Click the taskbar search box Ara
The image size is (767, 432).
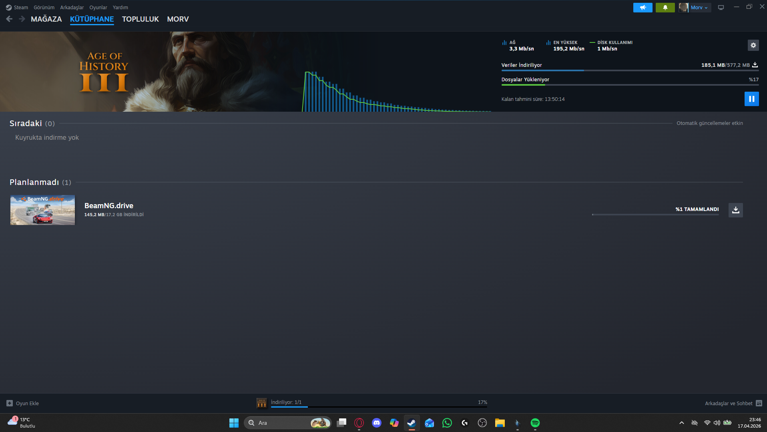(x=288, y=423)
